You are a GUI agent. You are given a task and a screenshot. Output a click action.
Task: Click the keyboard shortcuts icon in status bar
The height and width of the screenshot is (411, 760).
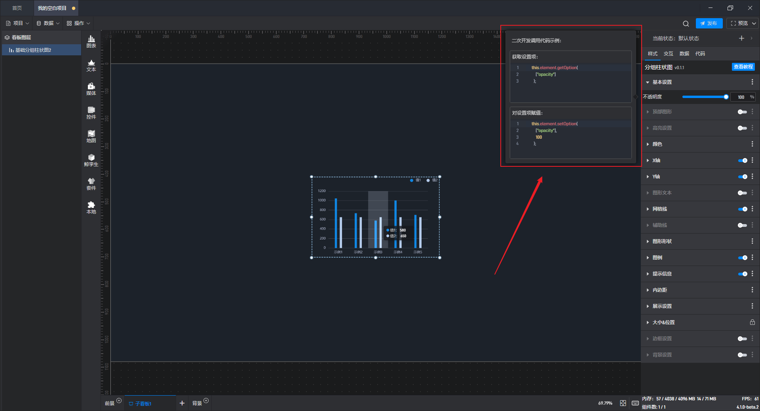tap(635, 403)
